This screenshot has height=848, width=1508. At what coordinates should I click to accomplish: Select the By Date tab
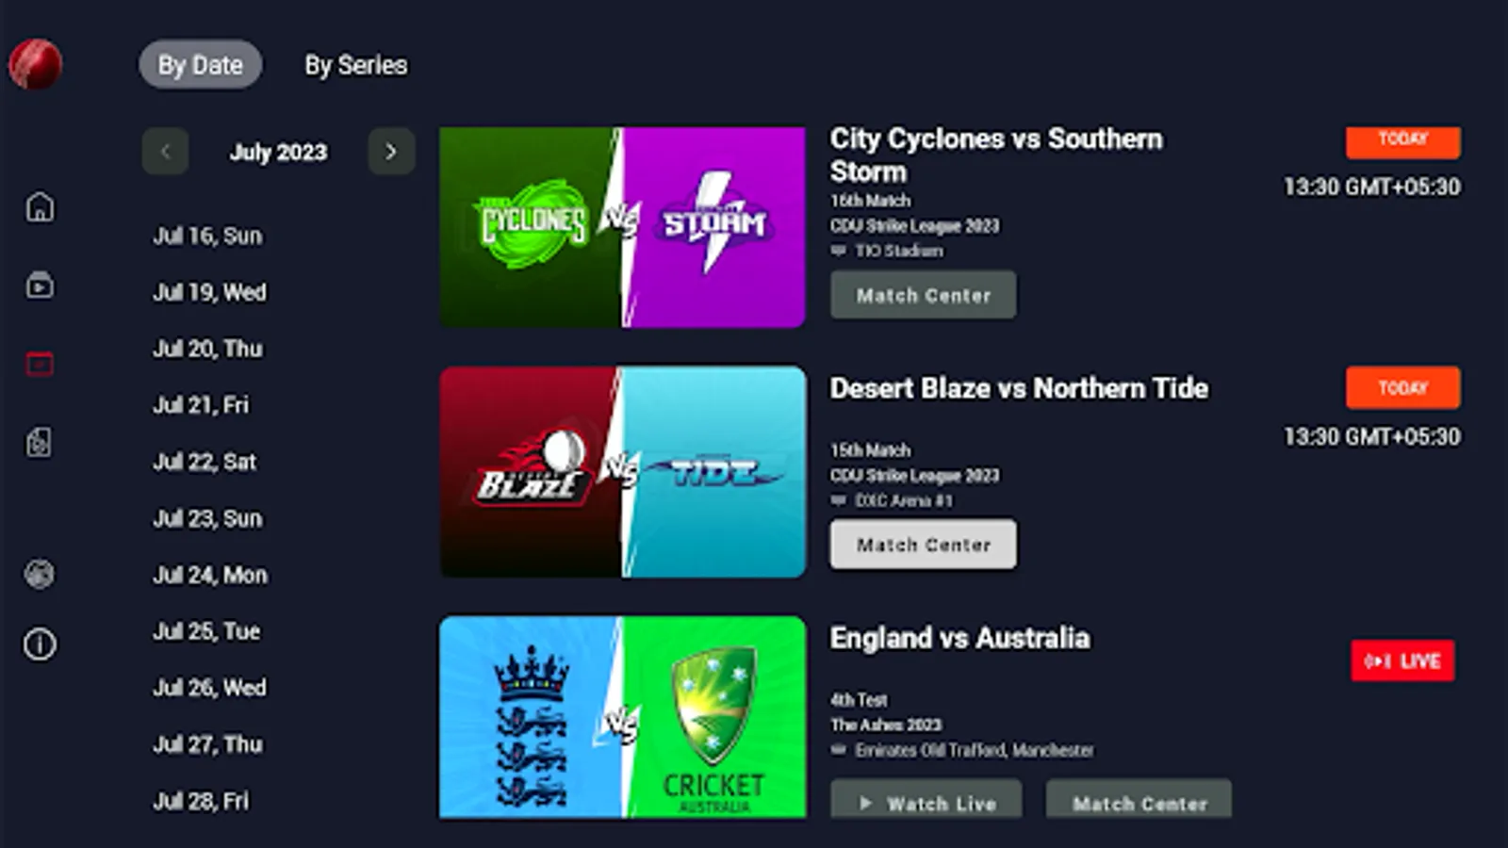click(x=200, y=65)
